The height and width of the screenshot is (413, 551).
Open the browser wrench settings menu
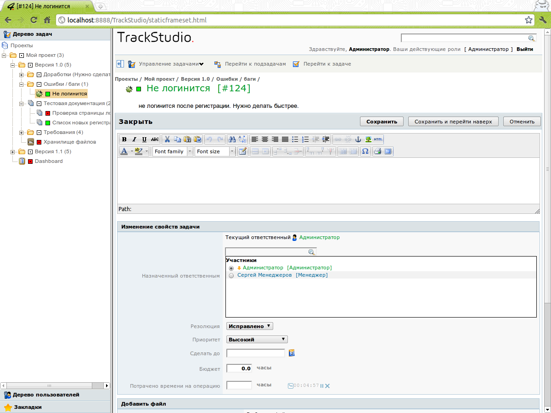click(542, 20)
